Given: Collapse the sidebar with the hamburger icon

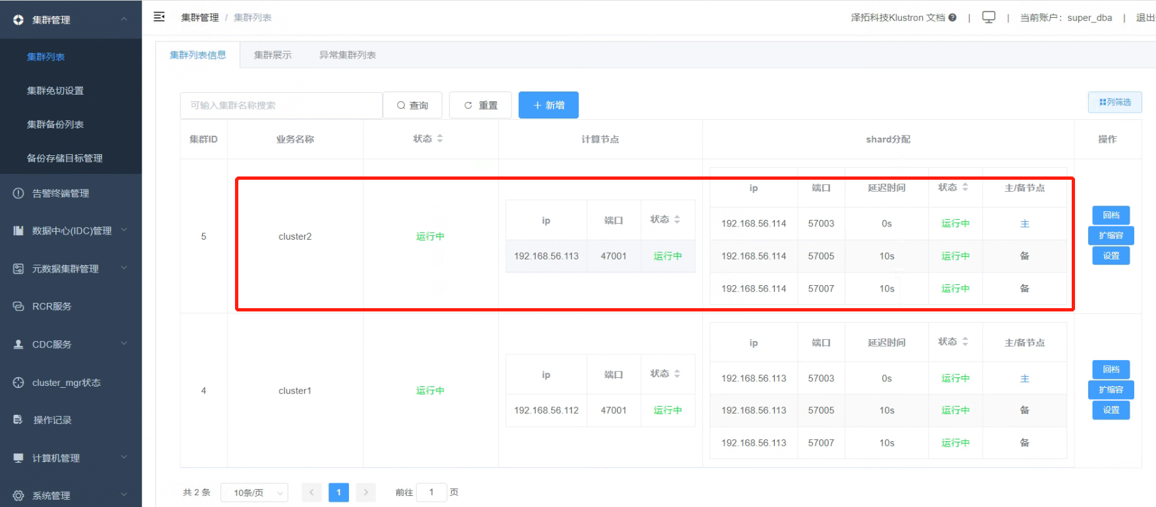Looking at the screenshot, I should pyautogui.click(x=159, y=17).
